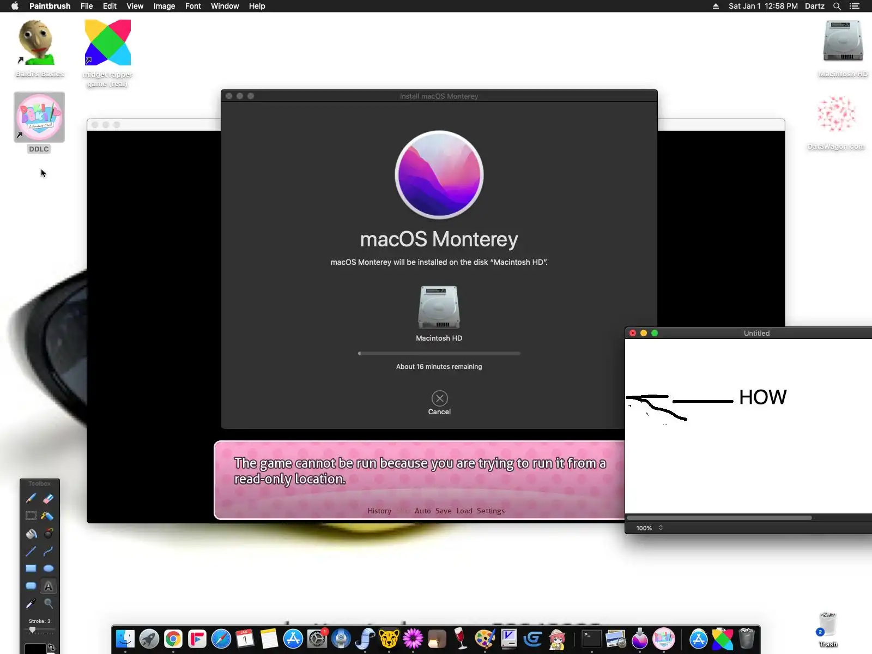Select the Airbrush spray can tool
872x654 pixels.
(49, 516)
